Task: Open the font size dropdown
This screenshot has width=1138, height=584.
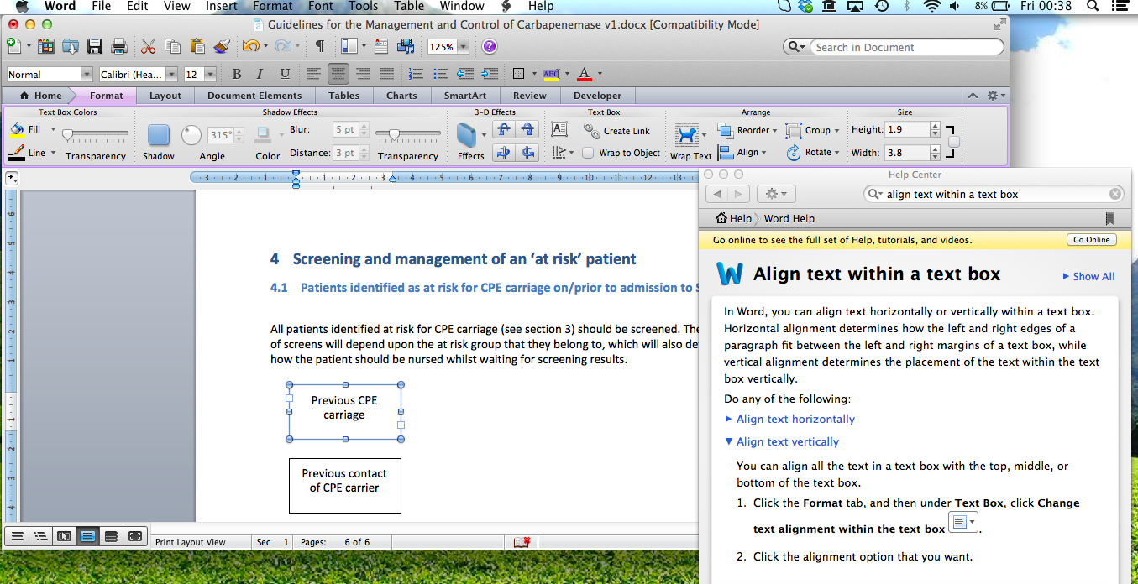Action: pyautogui.click(x=210, y=75)
